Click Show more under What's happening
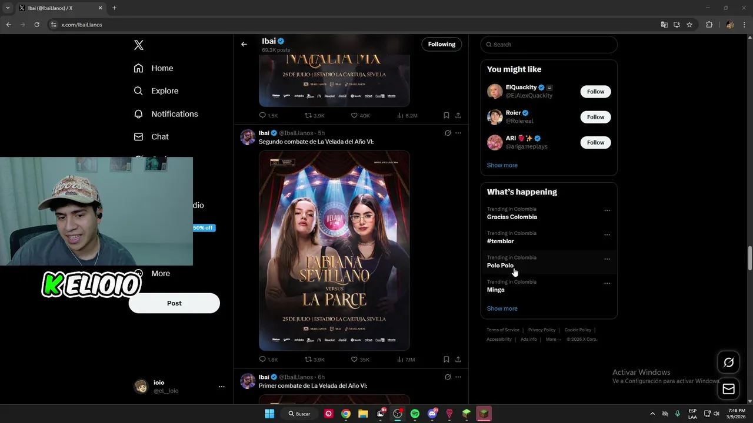Viewport: 753px width, 423px height. point(502,308)
